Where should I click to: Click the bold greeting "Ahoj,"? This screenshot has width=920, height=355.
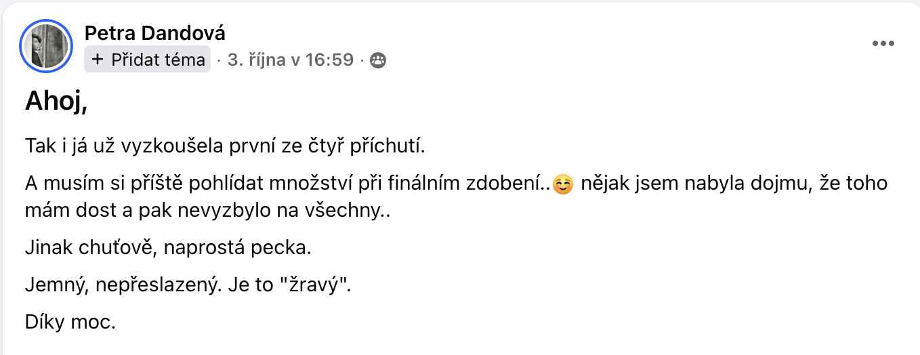tap(57, 101)
